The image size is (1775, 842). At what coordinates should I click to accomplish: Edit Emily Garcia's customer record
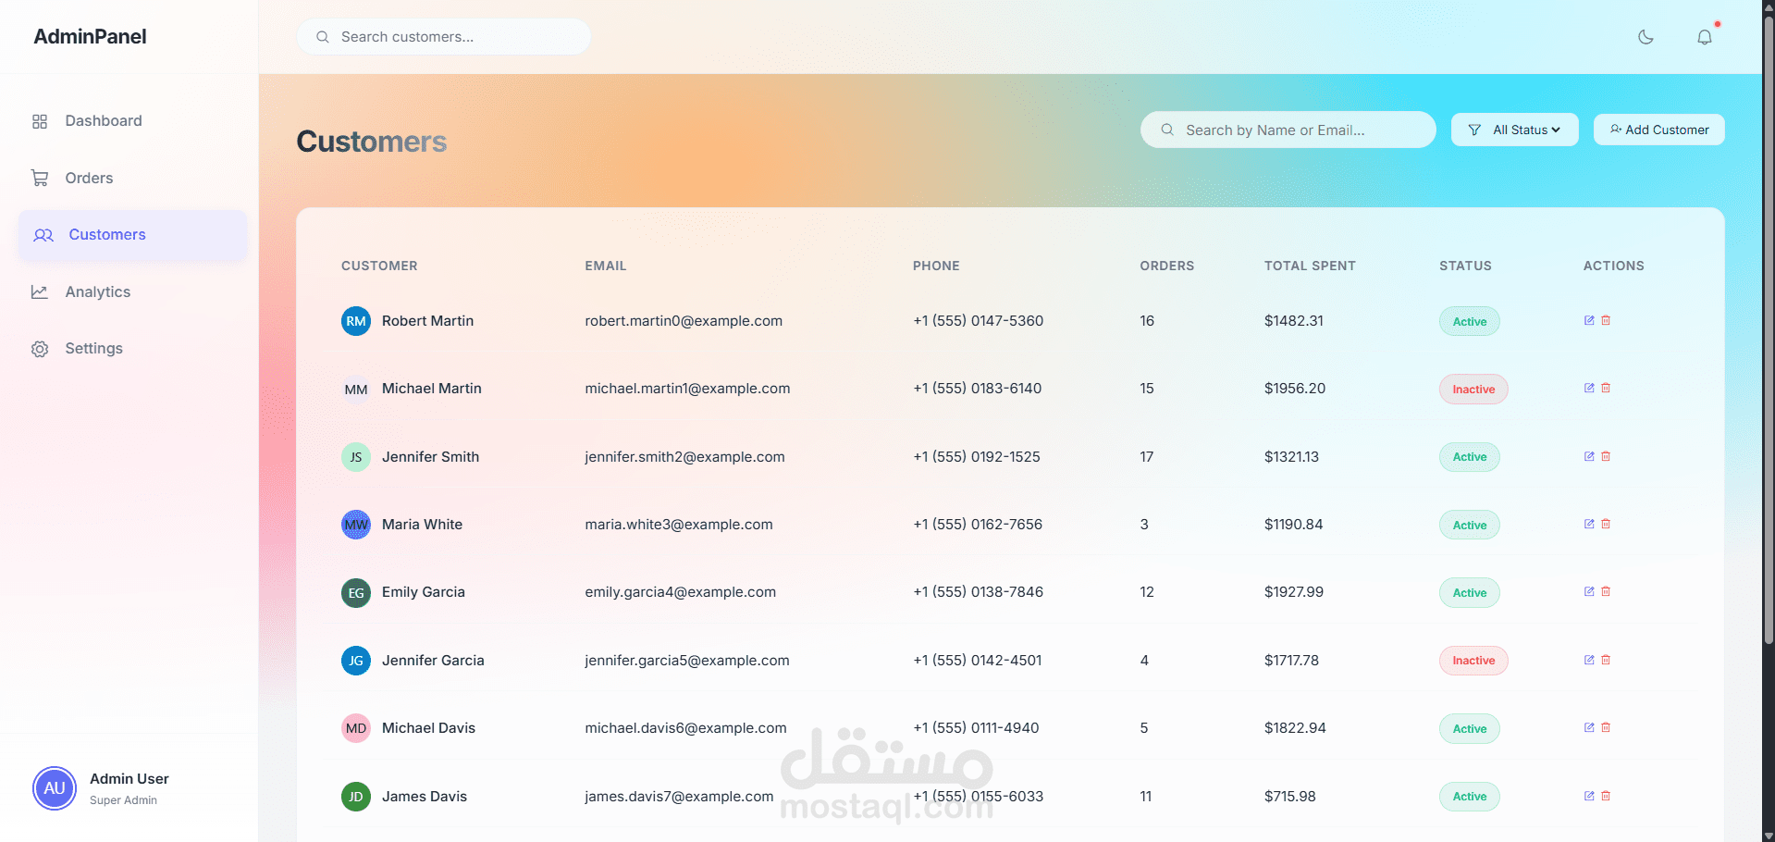click(x=1589, y=591)
